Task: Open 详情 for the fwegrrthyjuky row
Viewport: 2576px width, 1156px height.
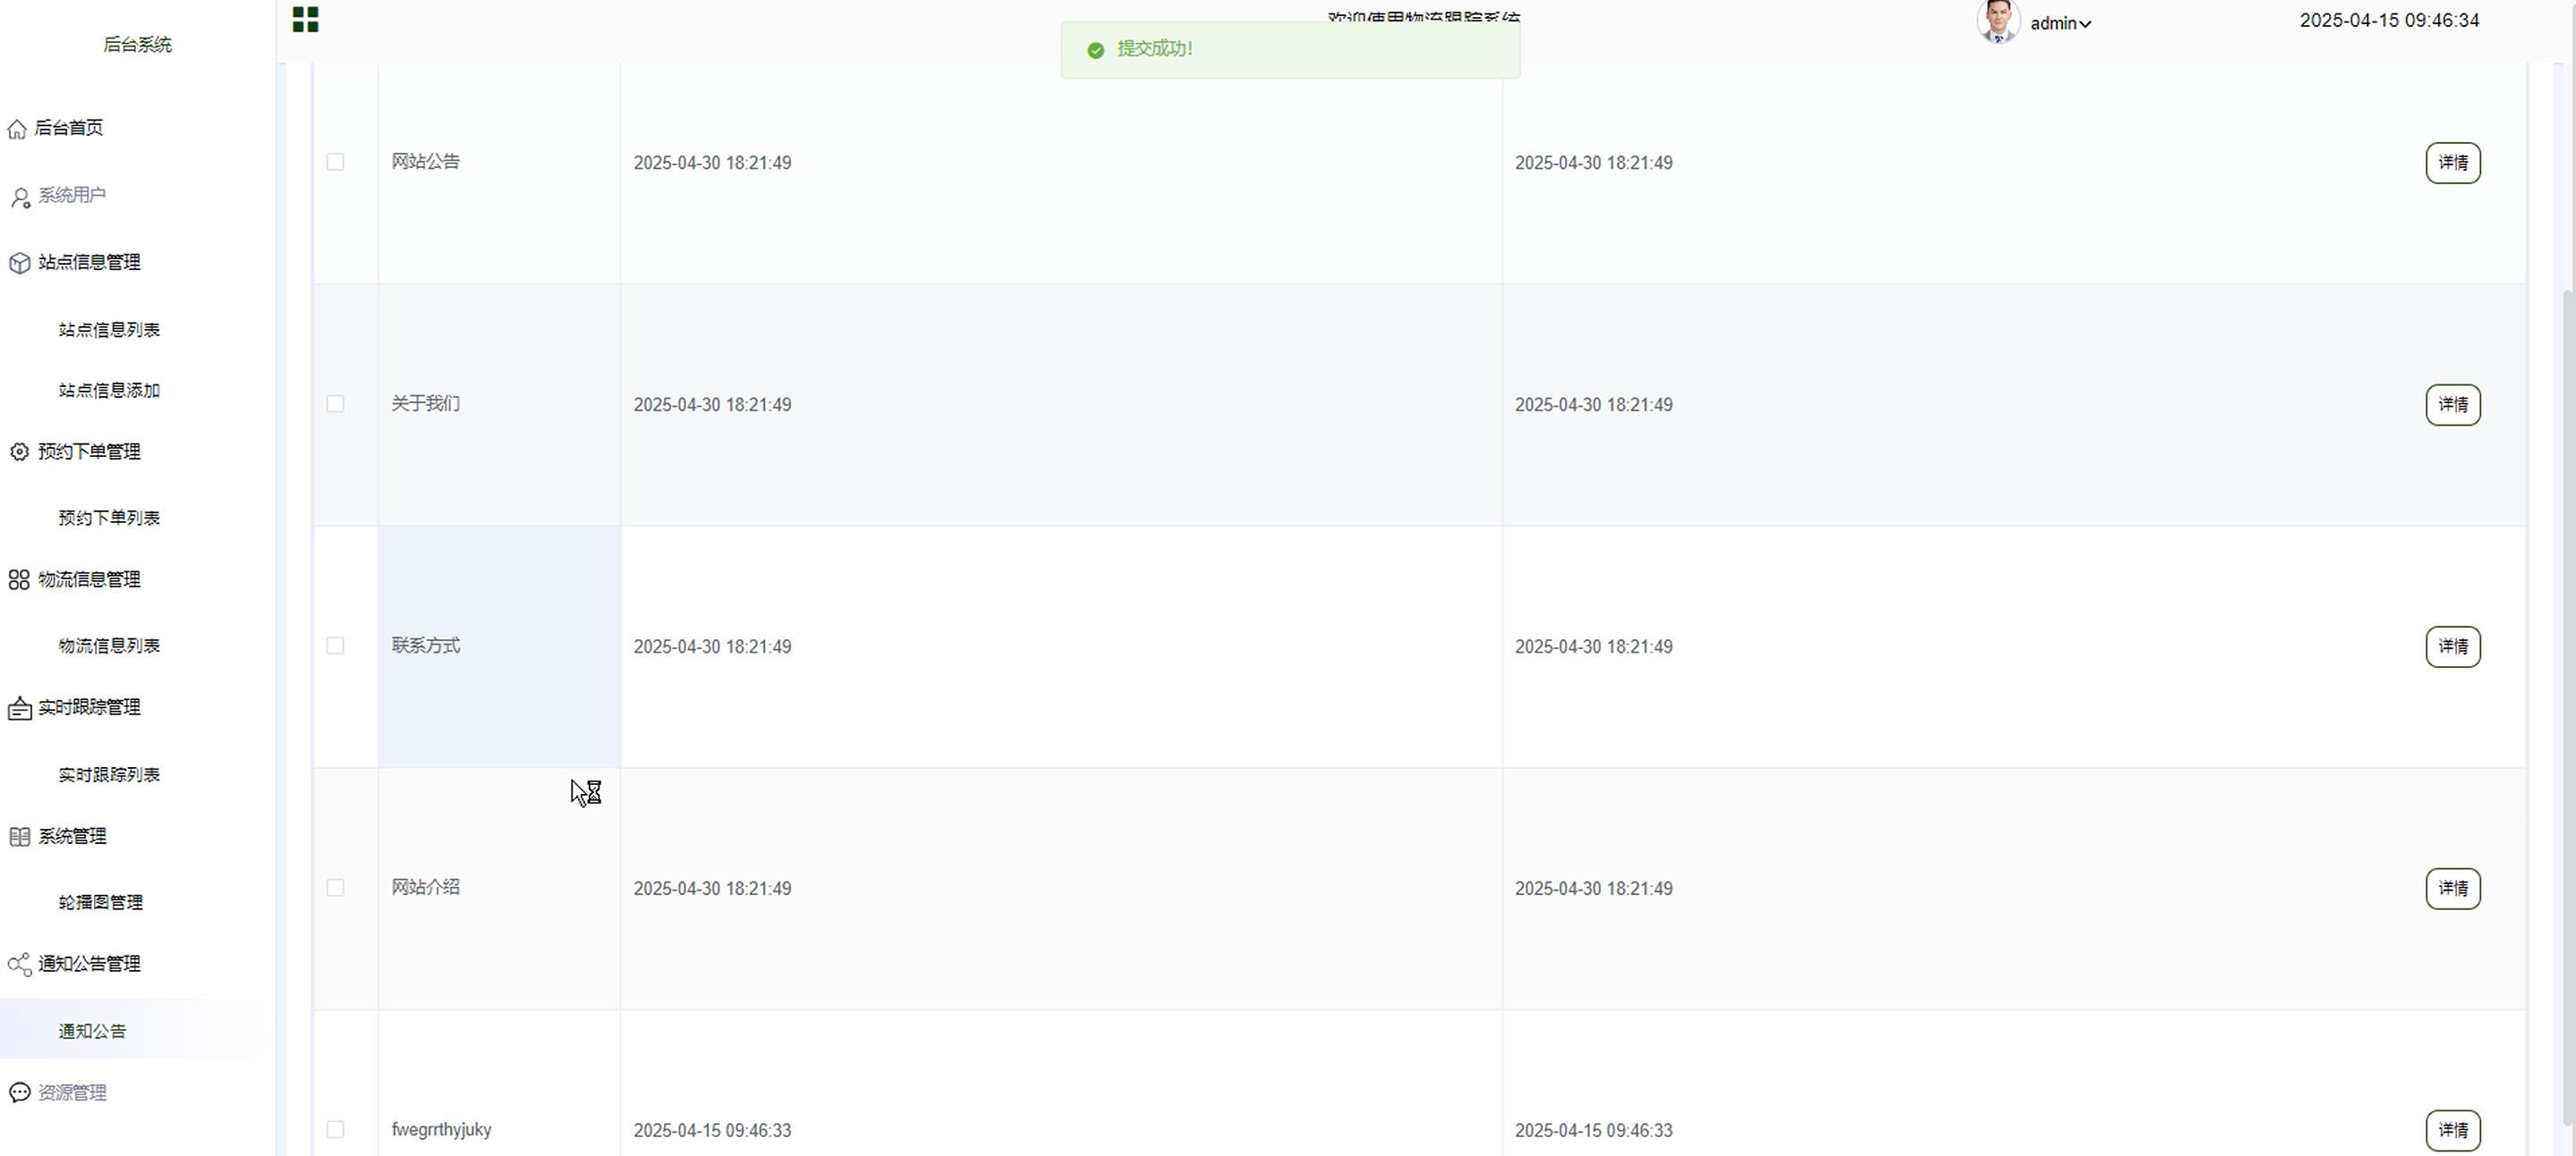Action: [2452, 1130]
